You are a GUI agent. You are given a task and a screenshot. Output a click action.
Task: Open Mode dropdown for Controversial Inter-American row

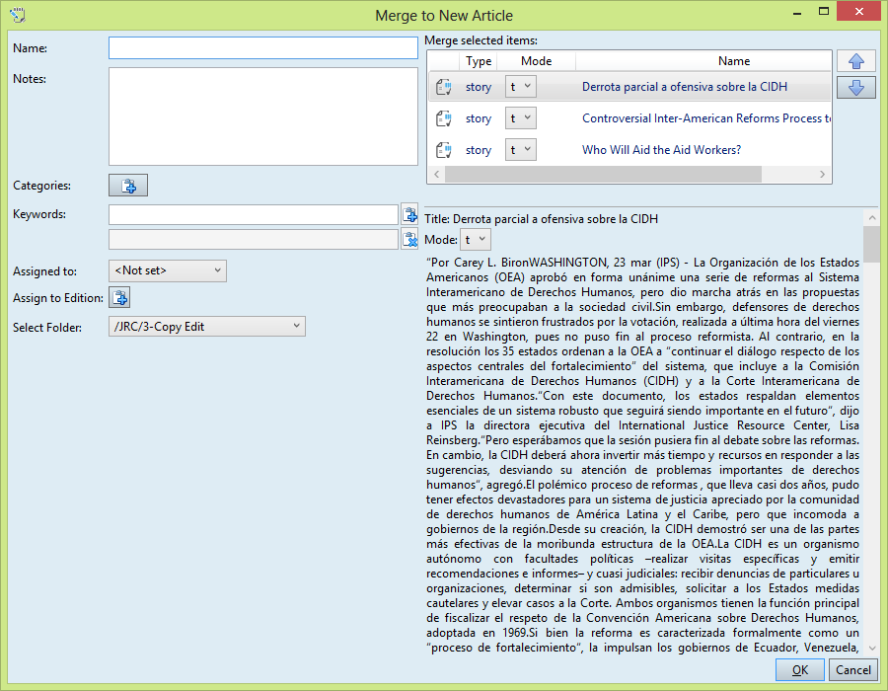(x=520, y=118)
